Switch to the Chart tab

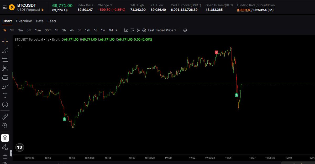point(7,21)
